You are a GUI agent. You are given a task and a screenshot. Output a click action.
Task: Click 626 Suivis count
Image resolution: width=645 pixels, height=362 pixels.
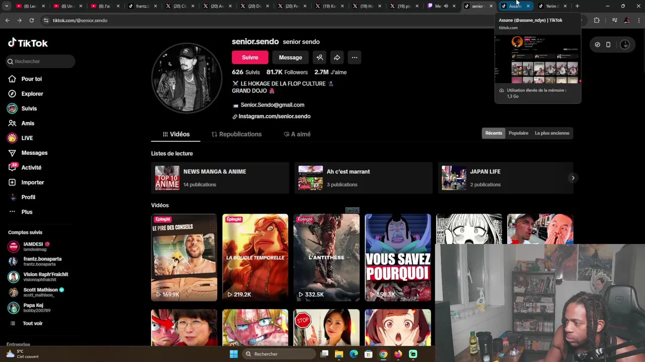(x=245, y=72)
